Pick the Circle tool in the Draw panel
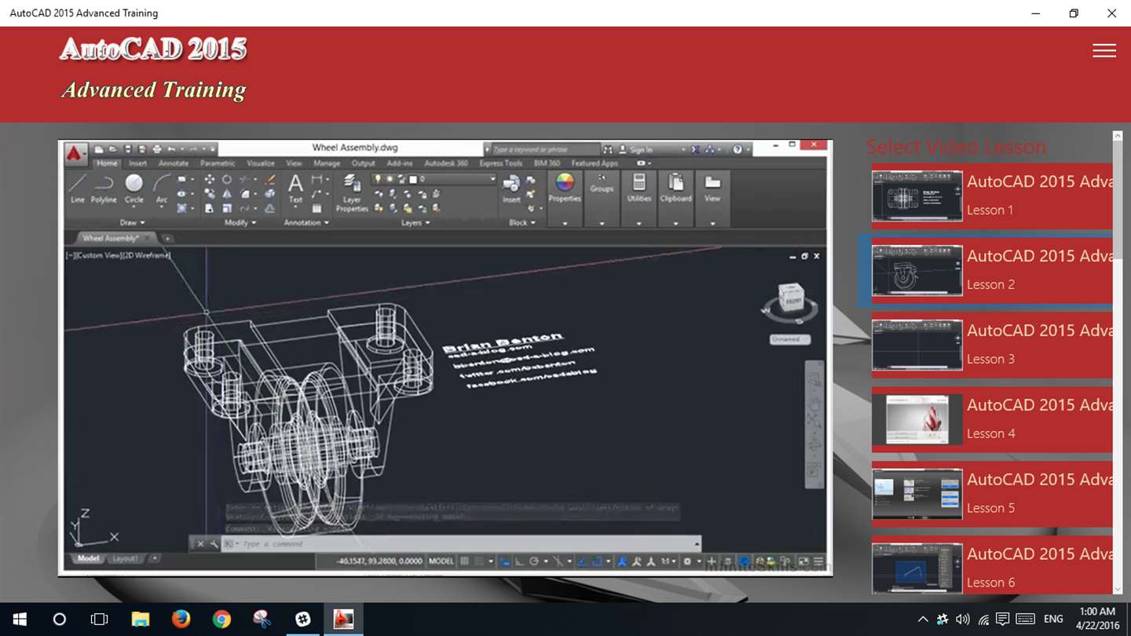The height and width of the screenshot is (636, 1131). click(134, 189)
